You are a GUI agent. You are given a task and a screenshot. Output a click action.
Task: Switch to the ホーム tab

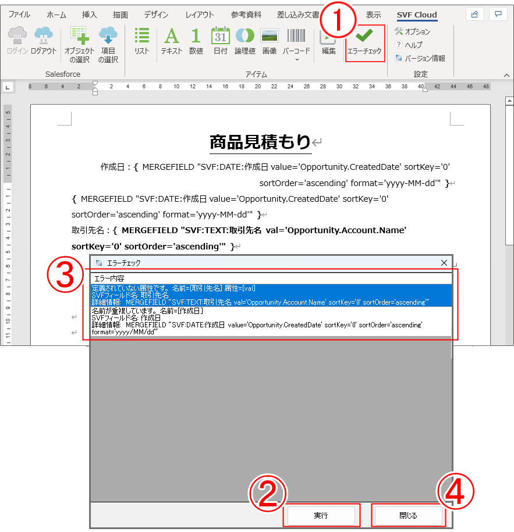56,15
